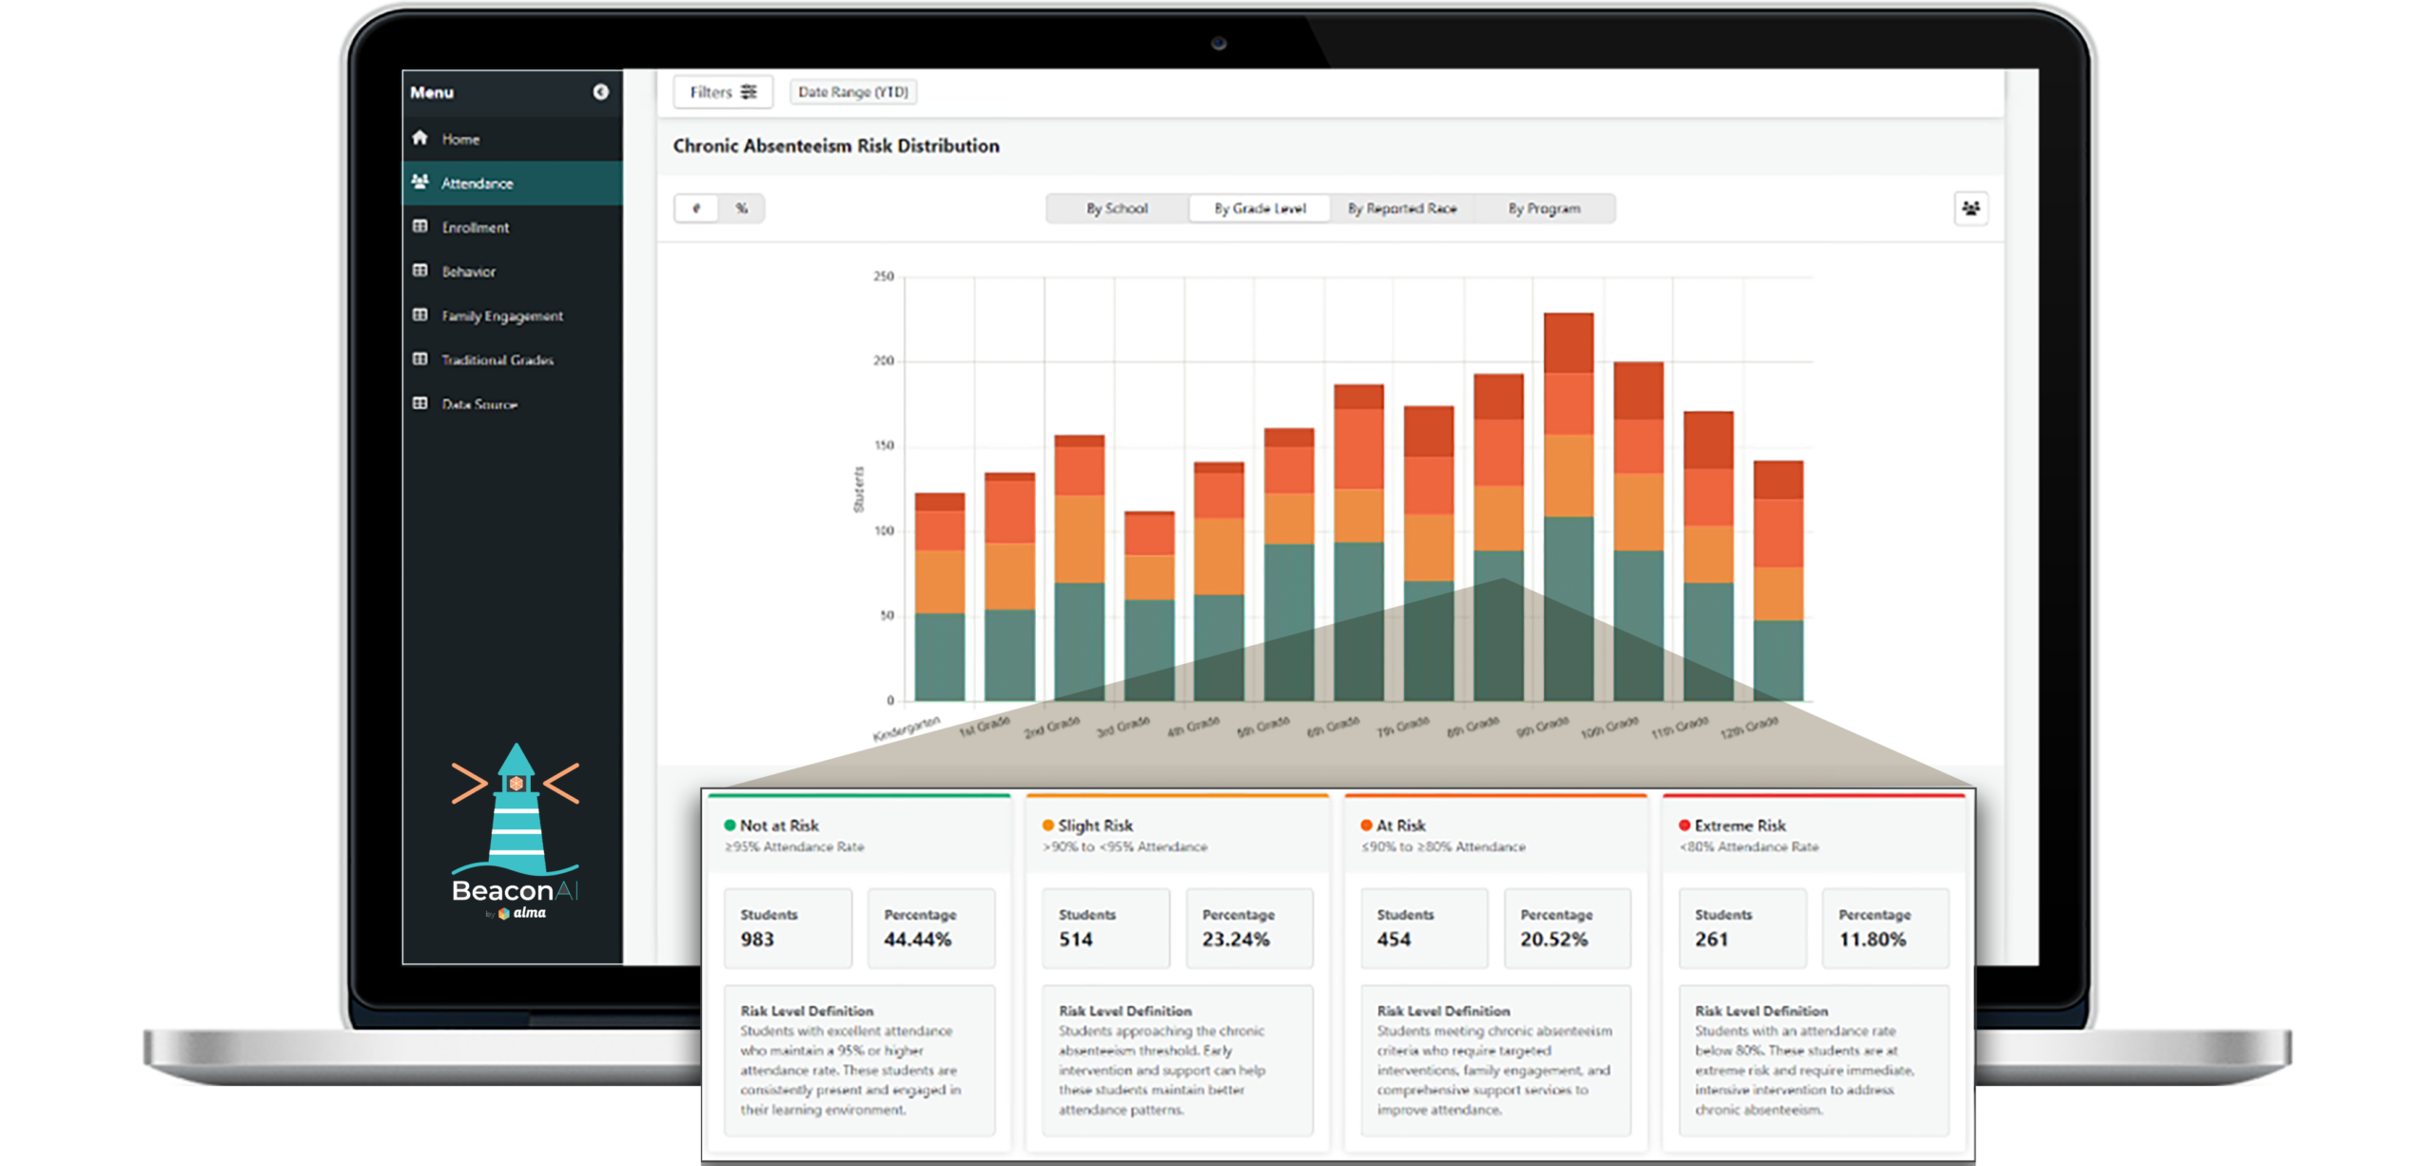Open the Filters panel
2435x1166 pixels.
pyautogui.click(x=722, y=92)
